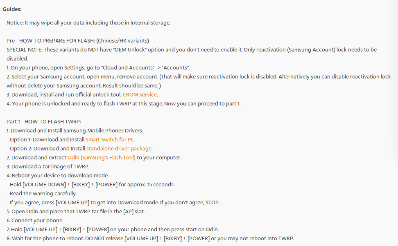Click the SPECIAL NOTE about OEM Unlock
This screenshot has width=398, height=246.
point(191,49)
